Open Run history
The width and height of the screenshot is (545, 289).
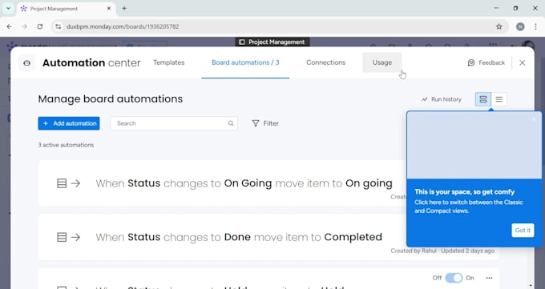click(x=442, y=99)
